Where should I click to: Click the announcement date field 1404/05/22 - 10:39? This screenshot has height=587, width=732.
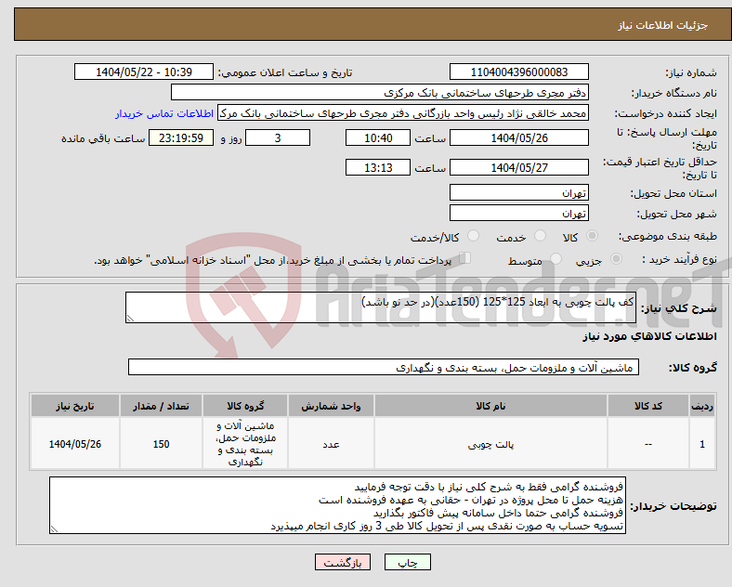[x=144, y=72]
